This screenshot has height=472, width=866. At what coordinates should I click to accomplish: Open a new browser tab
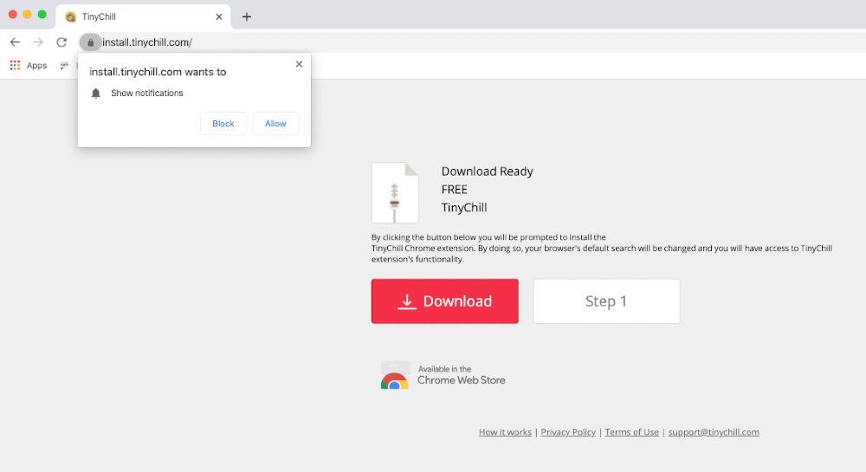click(x=247, y=17)
